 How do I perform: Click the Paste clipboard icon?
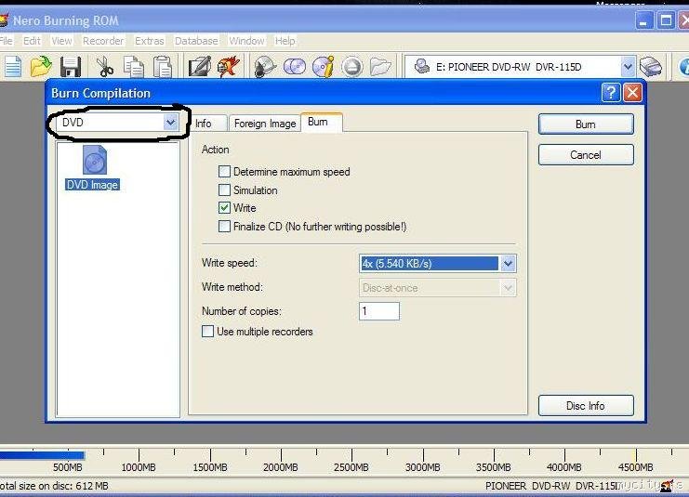163,67
